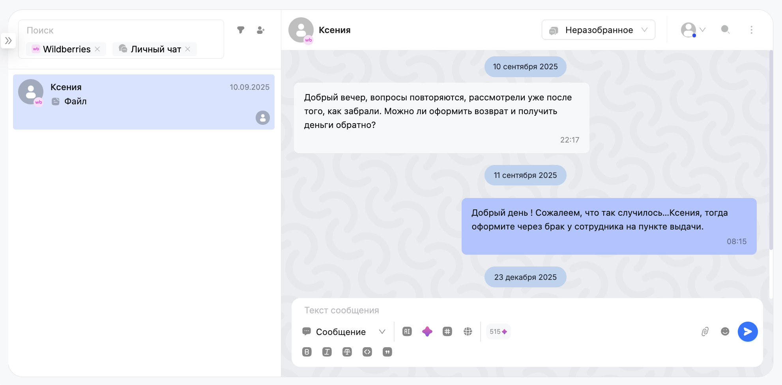Search in chat with magnifier icon

[x=725, y=30]
